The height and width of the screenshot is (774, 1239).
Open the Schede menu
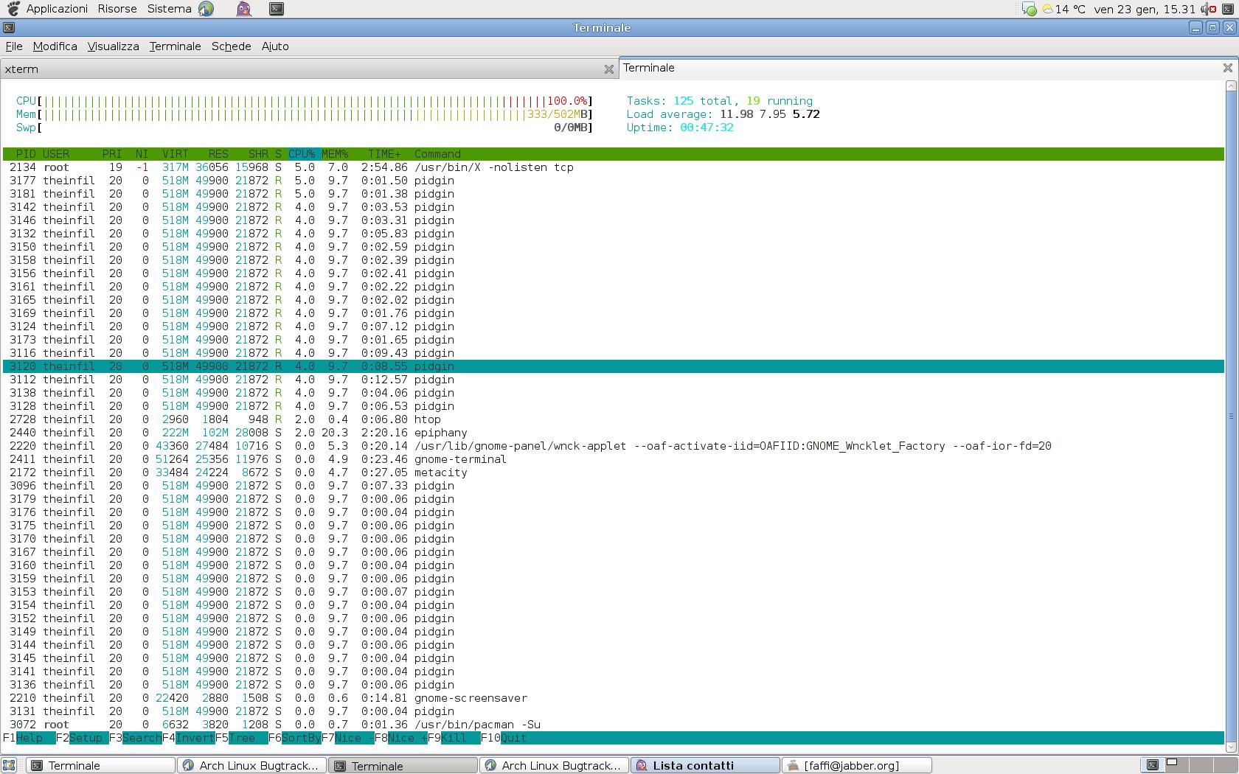point(231,46)
